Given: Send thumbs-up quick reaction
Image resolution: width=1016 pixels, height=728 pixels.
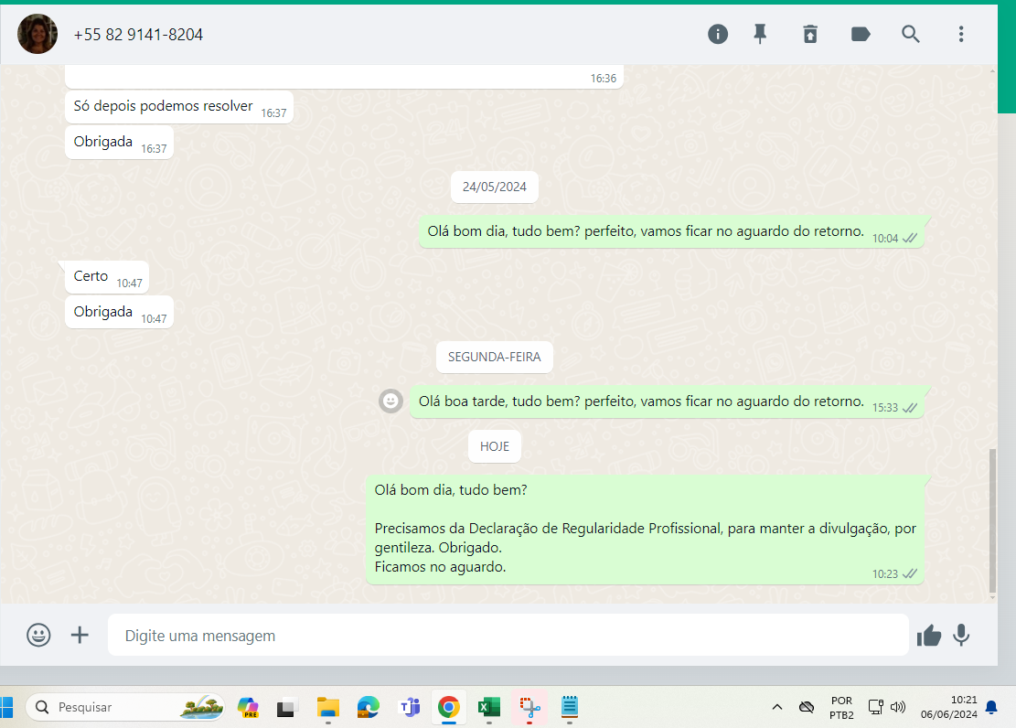Looking at the screenshot, I should click(x=928, y=636).
